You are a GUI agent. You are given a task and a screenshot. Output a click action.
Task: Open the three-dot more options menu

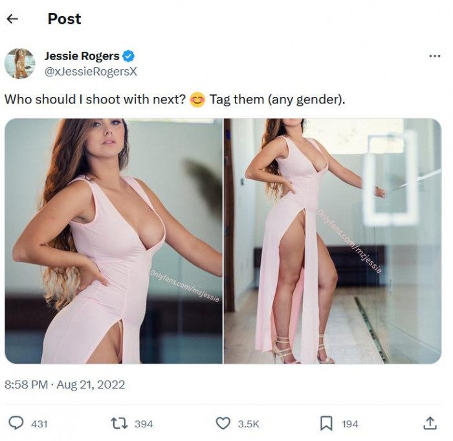[434, 56]
